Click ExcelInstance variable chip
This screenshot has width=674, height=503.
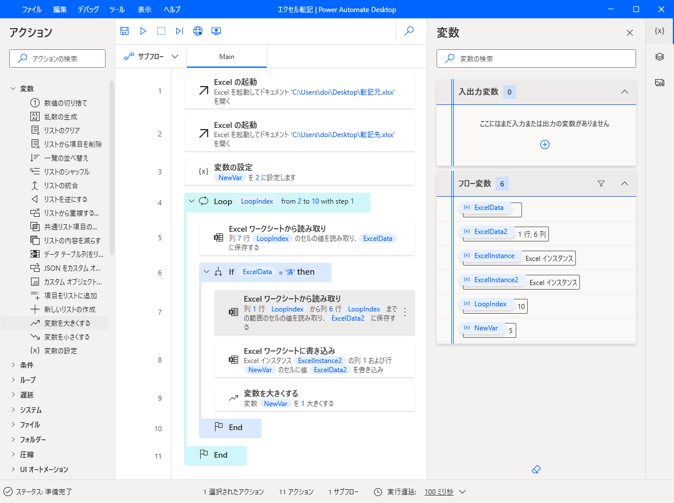(490, 256)
